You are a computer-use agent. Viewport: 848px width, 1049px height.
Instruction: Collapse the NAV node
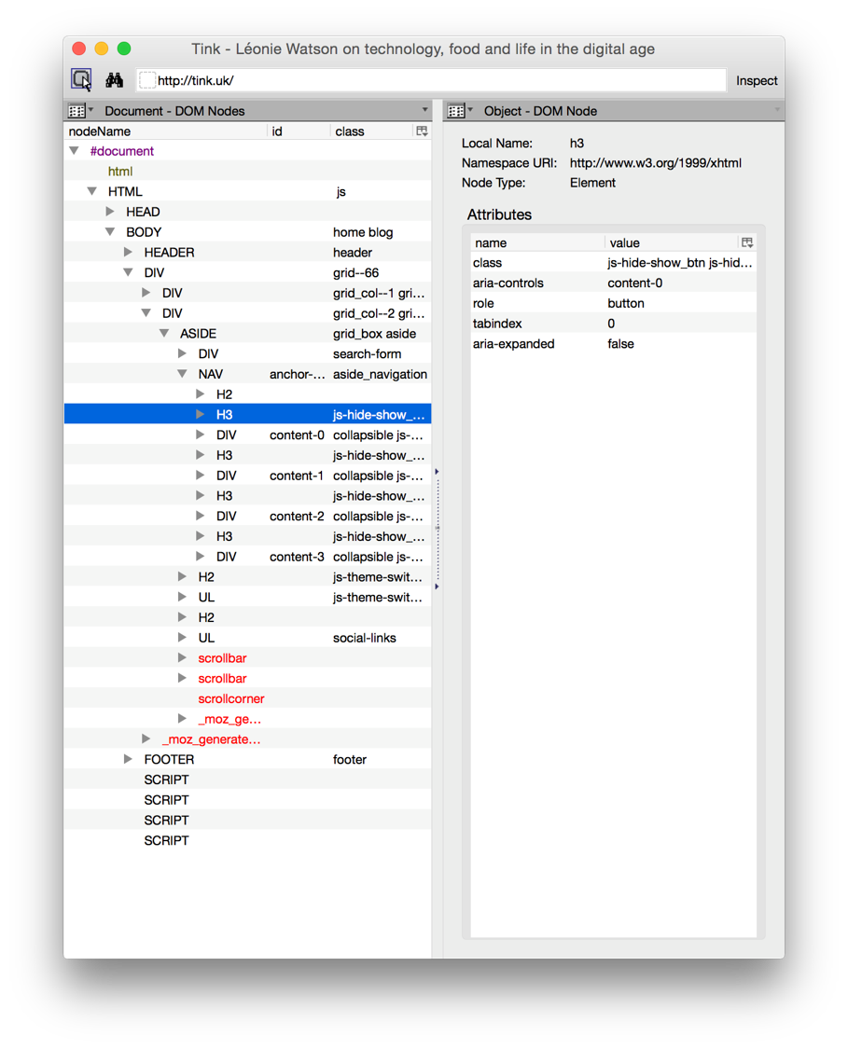click(x=182, y=374)
